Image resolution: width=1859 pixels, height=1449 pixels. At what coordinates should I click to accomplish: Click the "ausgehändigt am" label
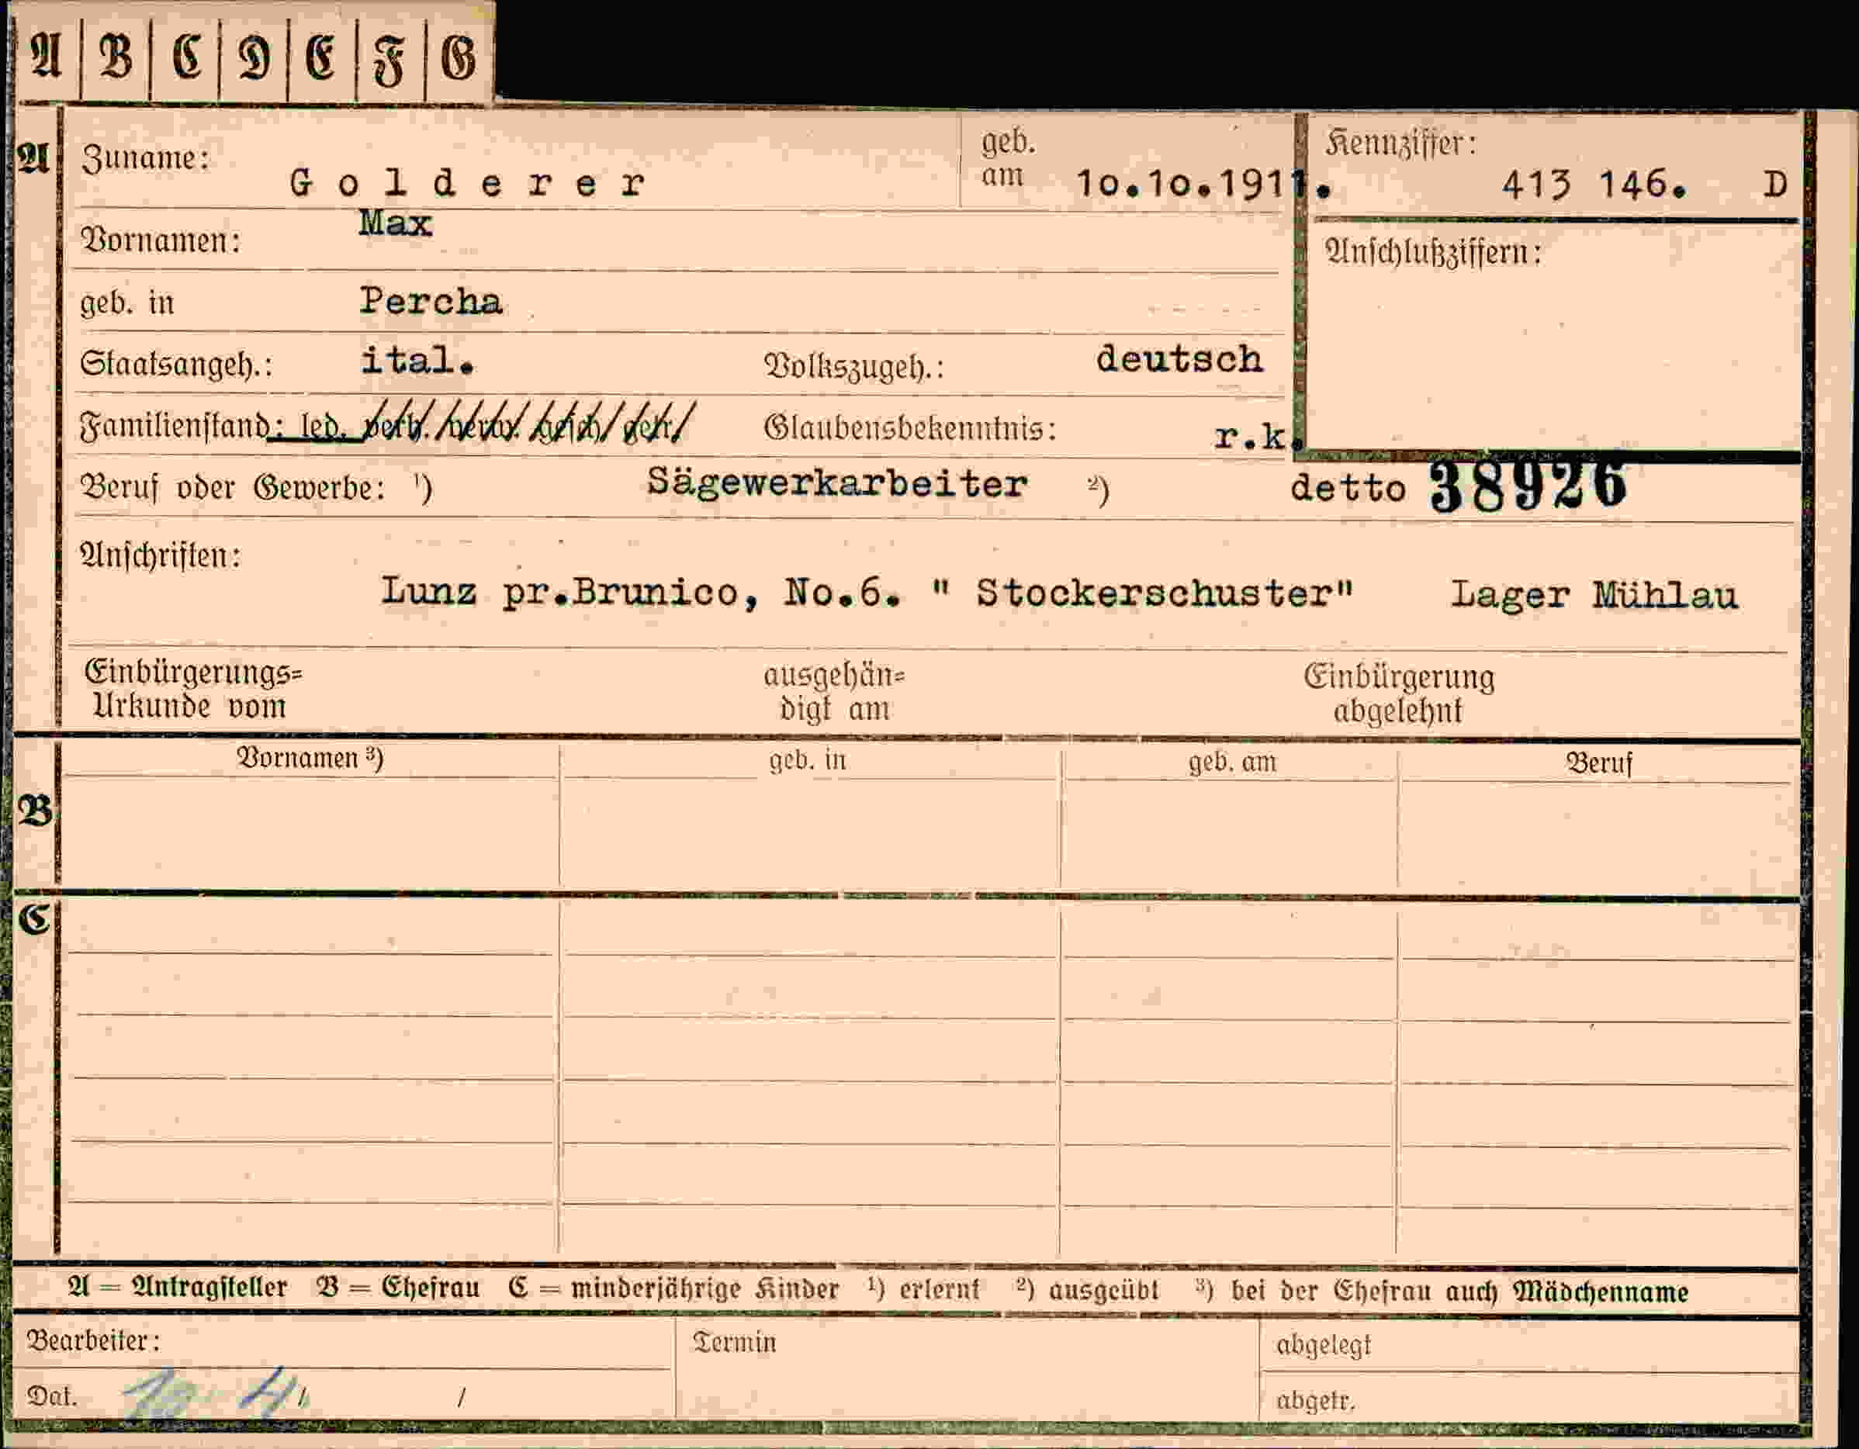click(x=834, y=693)
